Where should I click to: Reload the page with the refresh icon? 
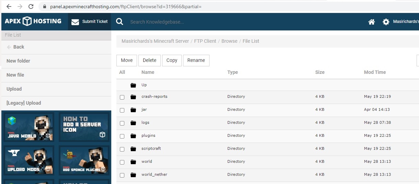pos(31,6)
